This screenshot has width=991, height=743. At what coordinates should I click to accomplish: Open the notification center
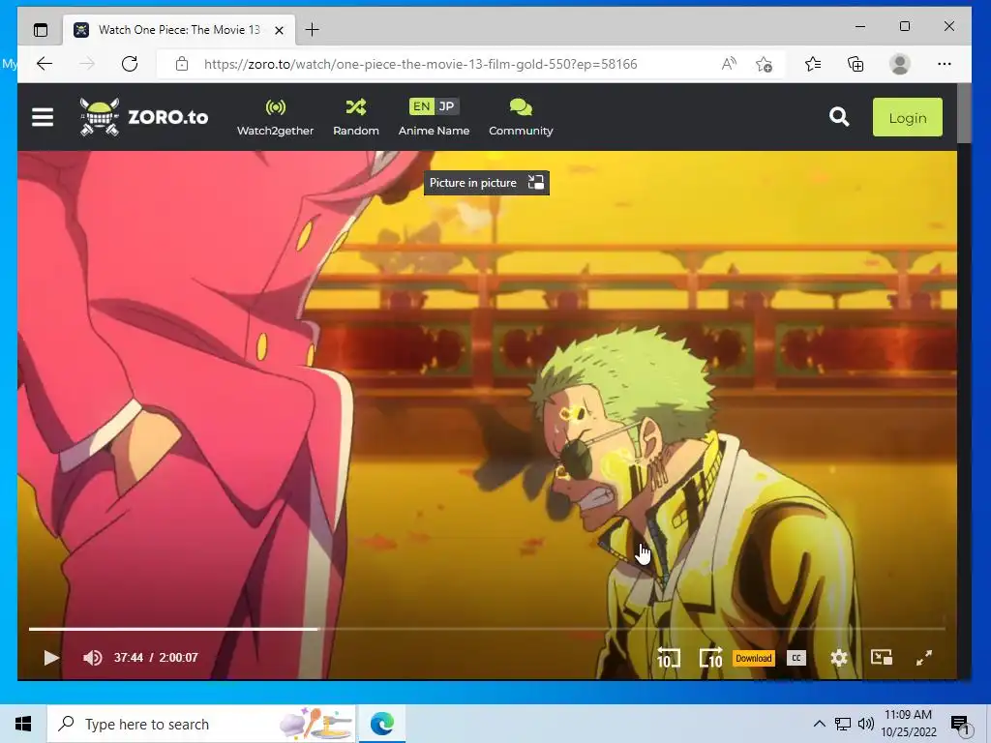pyautogui.click(x=960, y=724)
